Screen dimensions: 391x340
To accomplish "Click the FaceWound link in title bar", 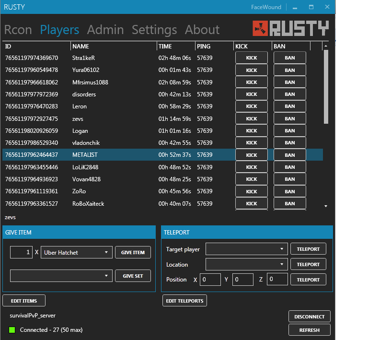I will (x=266, y=7).
